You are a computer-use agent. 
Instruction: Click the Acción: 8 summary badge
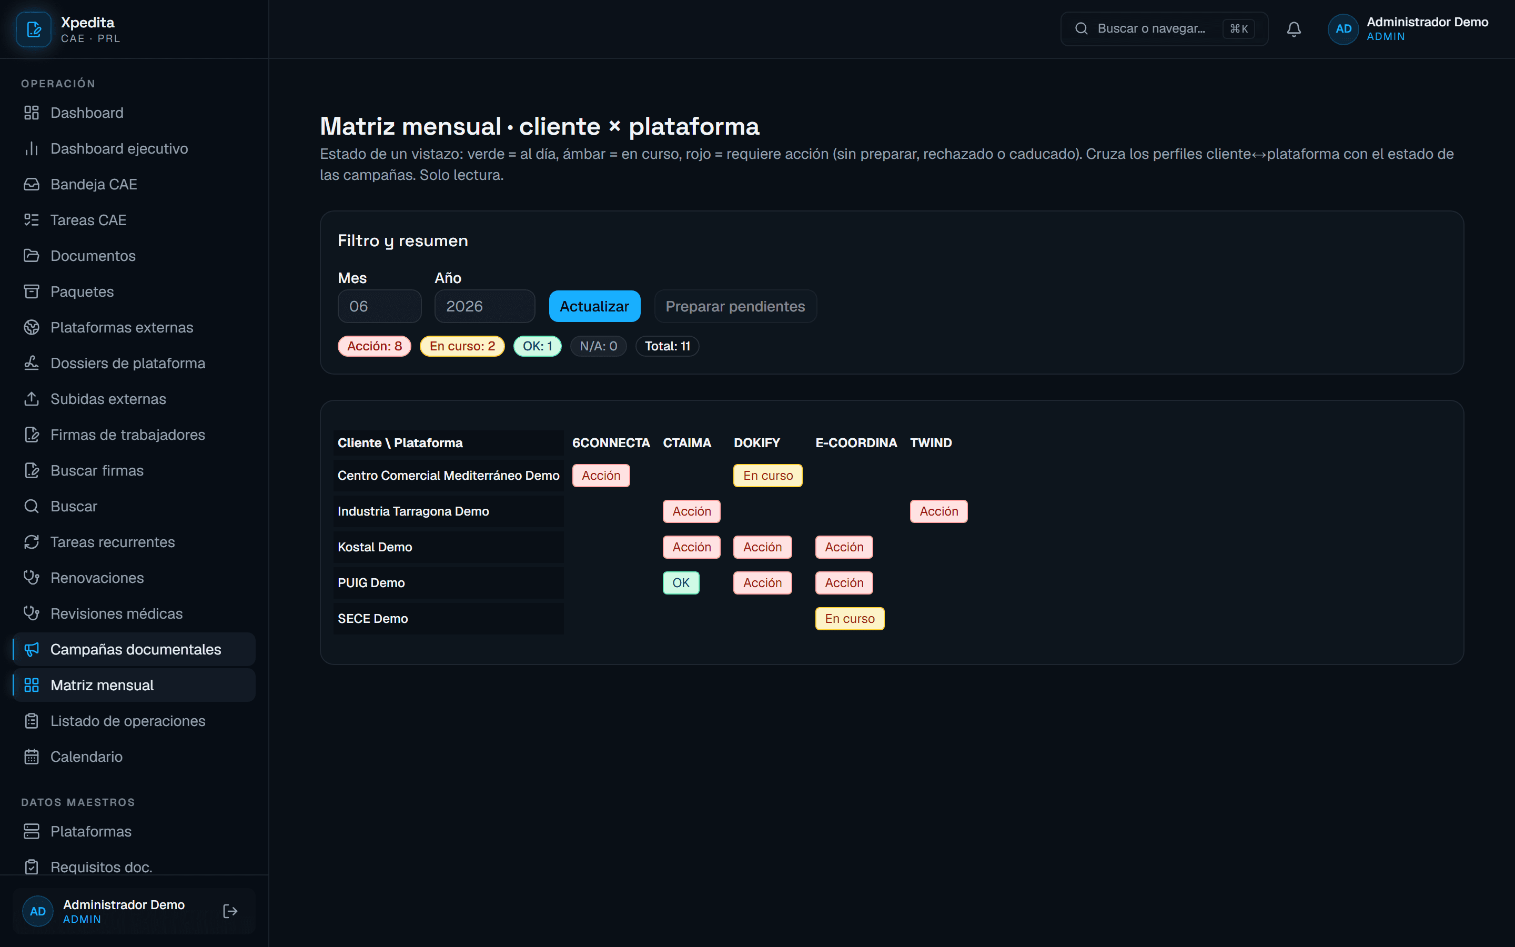click(375, 346)
